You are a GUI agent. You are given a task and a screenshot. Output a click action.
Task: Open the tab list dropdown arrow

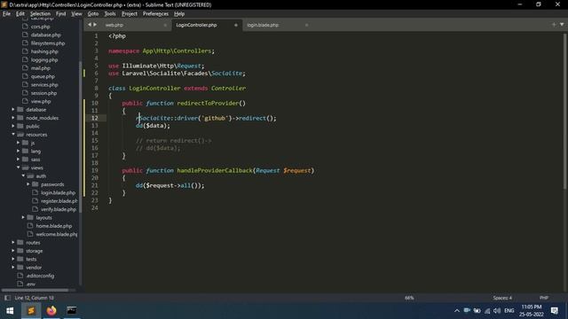coord(562,25)
